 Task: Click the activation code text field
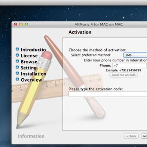(108, 94)
